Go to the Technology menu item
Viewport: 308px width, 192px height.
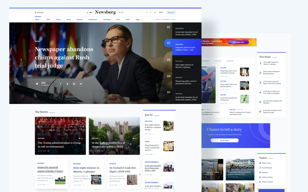(x=107, y=19)
